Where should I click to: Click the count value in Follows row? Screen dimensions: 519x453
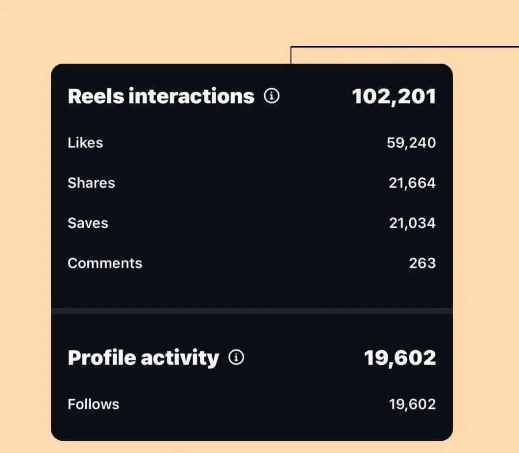point(412,405)
